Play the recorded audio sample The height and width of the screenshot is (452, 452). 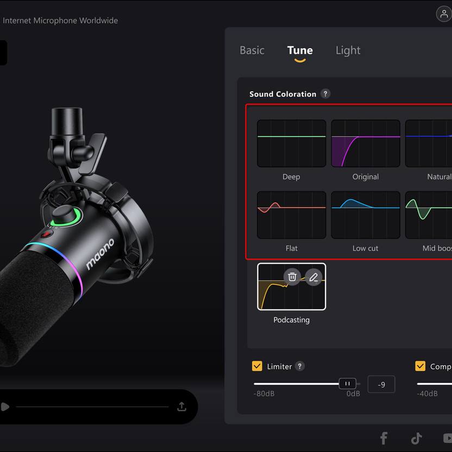pyautogui.click(x=5, y=406)
